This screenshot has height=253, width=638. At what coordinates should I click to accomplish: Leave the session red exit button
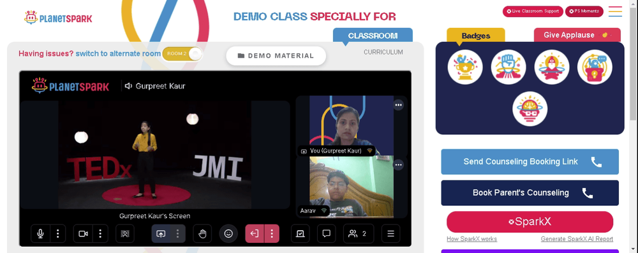[255, 233]
